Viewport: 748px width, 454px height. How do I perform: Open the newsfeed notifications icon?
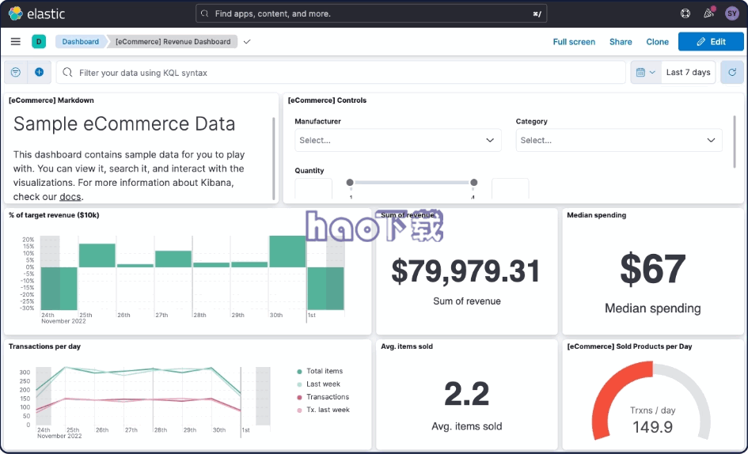[708, 13]
